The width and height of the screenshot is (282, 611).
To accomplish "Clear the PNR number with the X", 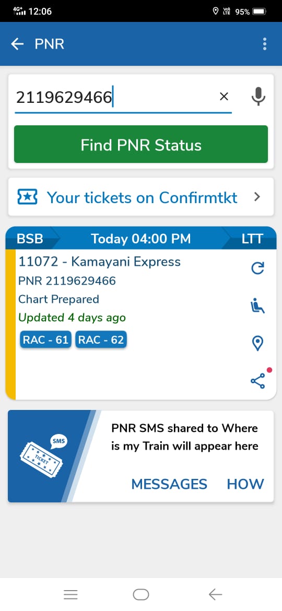I will coord(224,97).
